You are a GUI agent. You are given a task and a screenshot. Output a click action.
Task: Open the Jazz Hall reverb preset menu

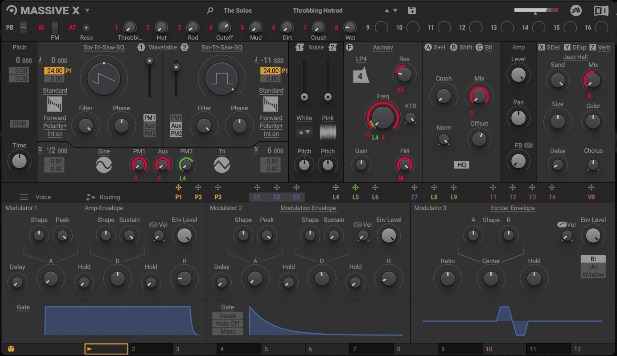click(x=575, y=57)
